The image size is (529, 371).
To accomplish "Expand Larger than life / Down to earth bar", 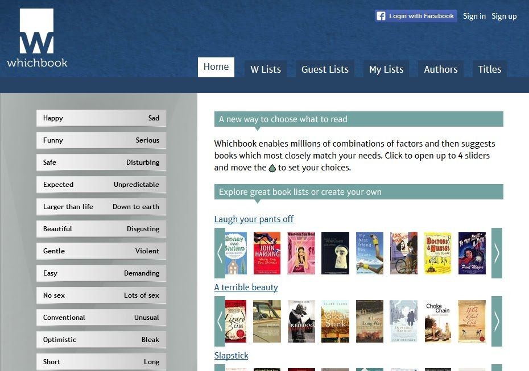I will (x=101, y=207).
